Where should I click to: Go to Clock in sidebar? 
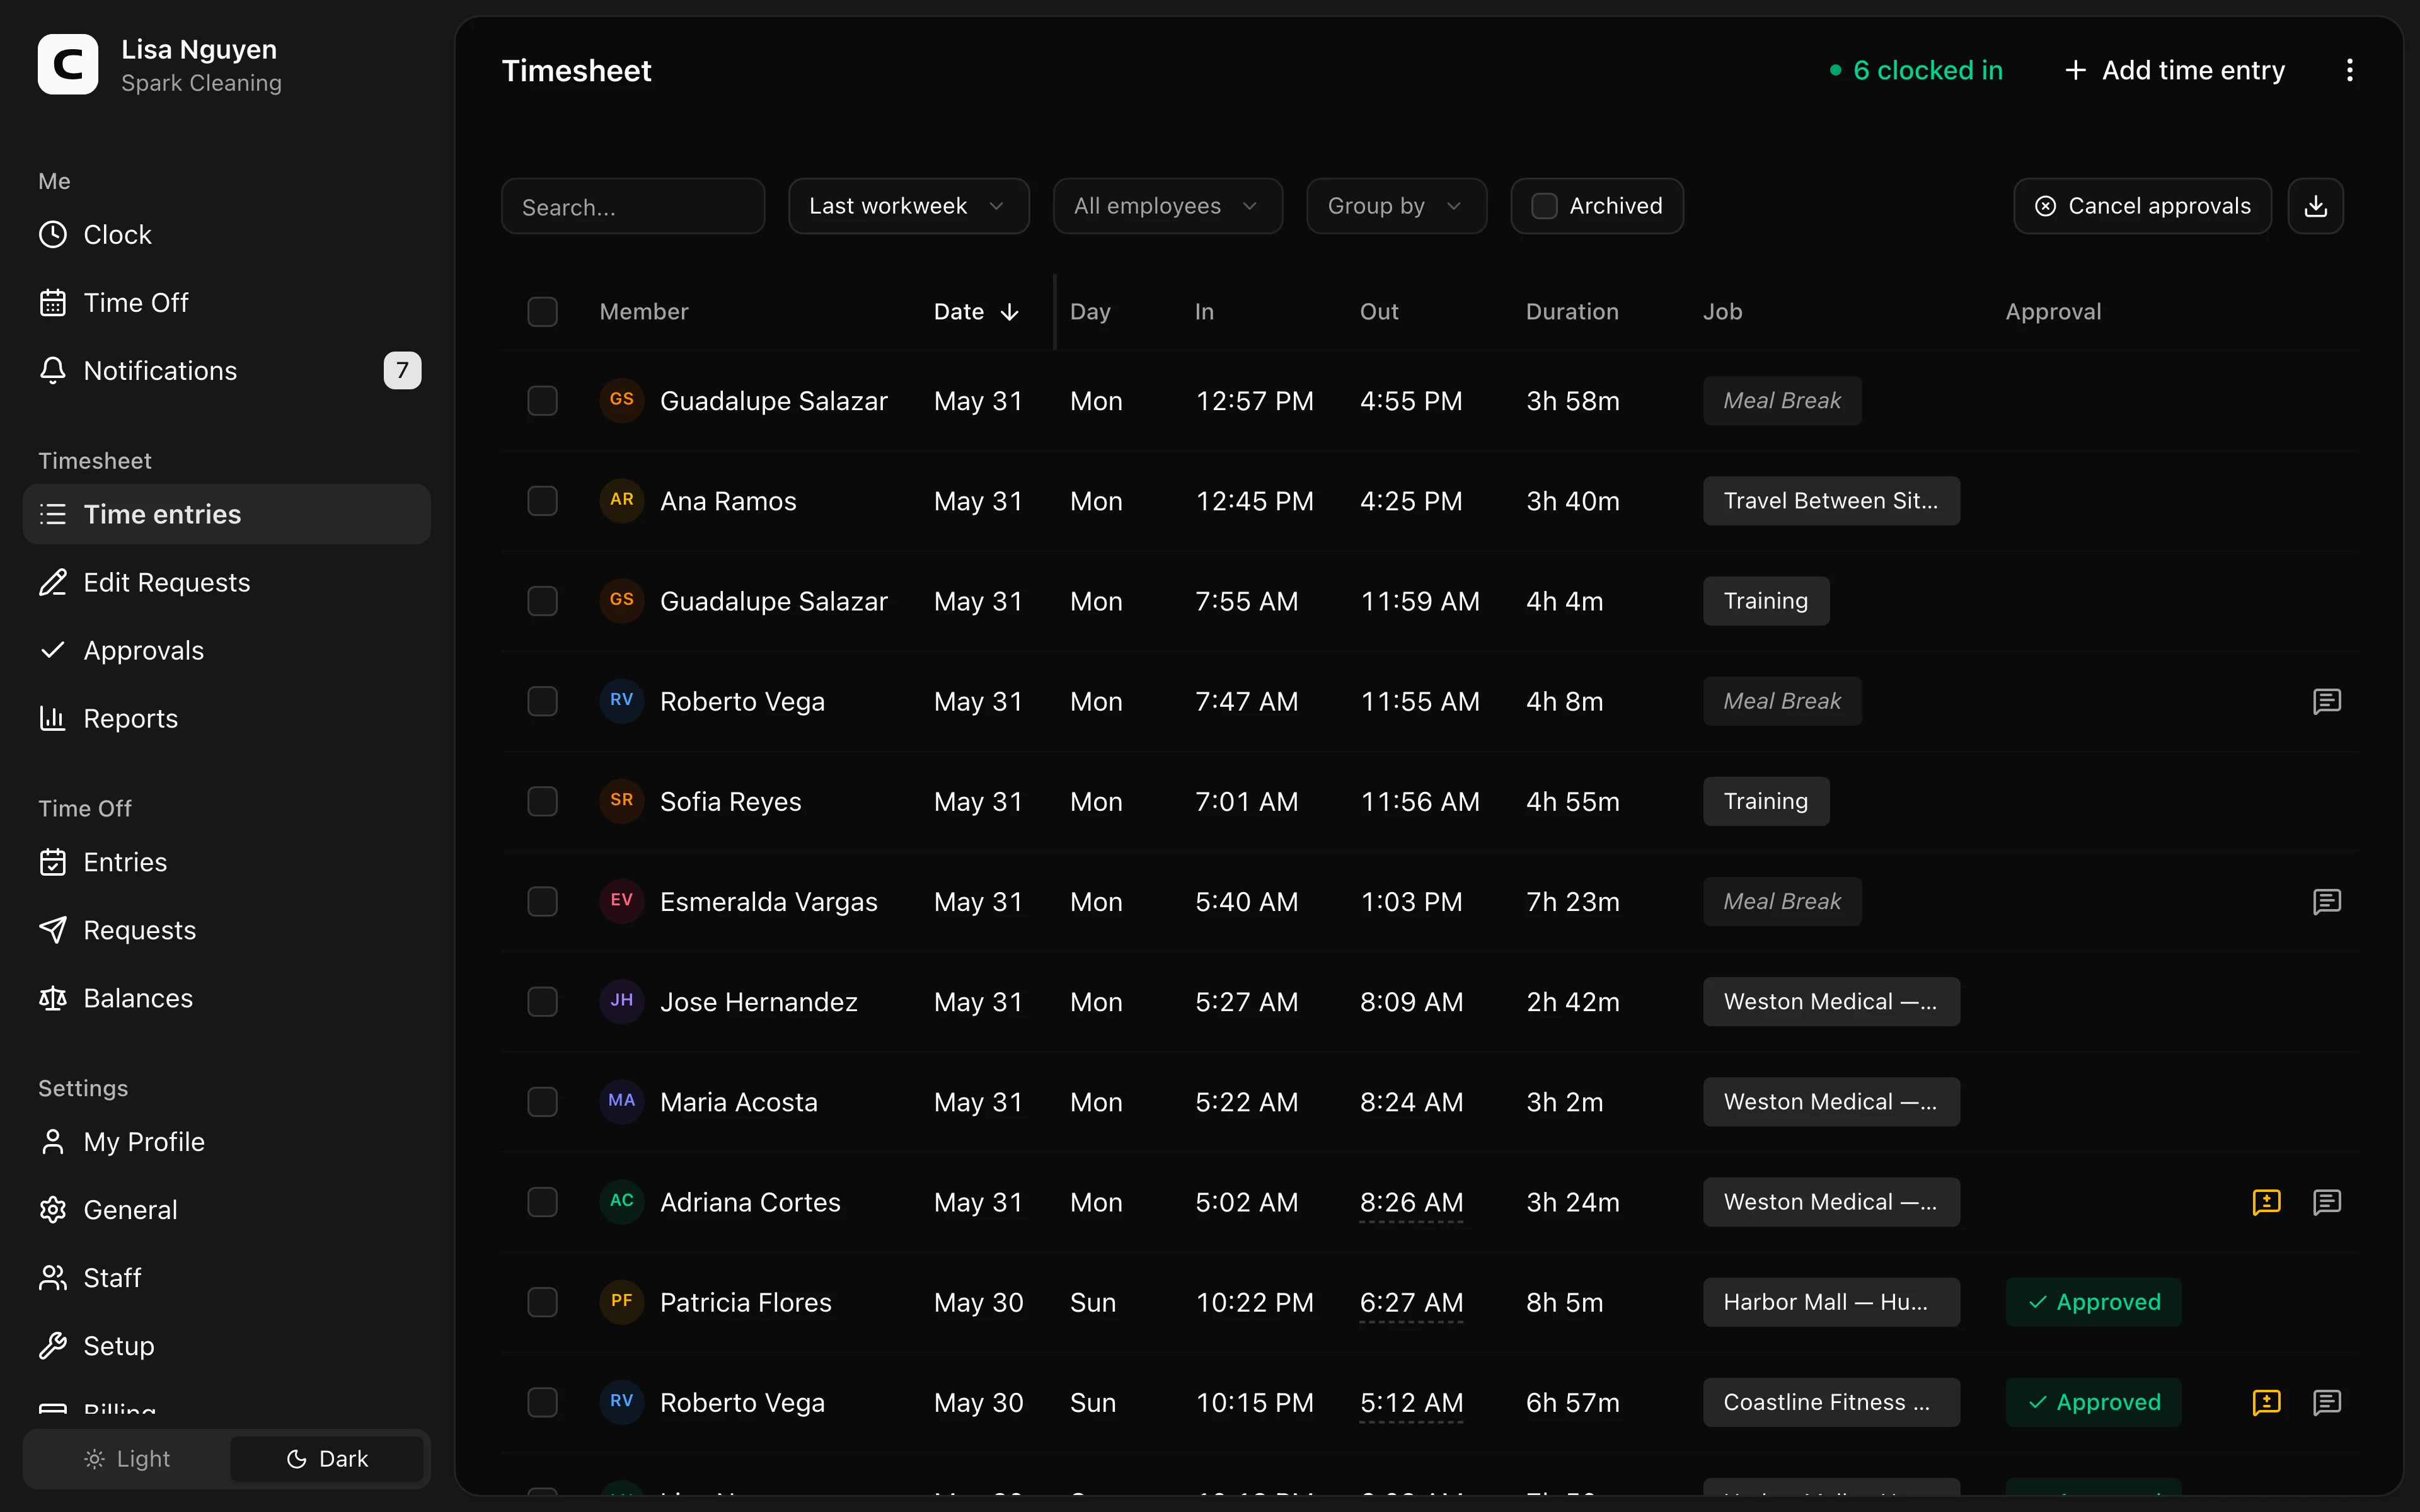click(226, 234)
